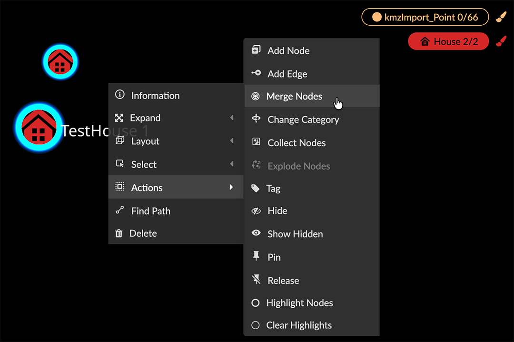
Task: Open the Layout submenu arrow
Action: [232, 141]
